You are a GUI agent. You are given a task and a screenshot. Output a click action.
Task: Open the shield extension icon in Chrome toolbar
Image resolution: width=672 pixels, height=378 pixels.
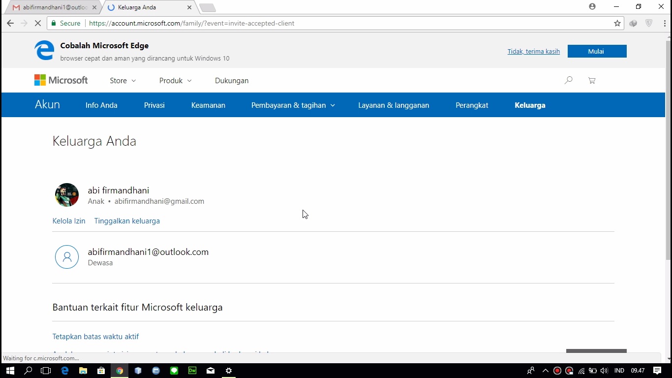pos(649,23)
